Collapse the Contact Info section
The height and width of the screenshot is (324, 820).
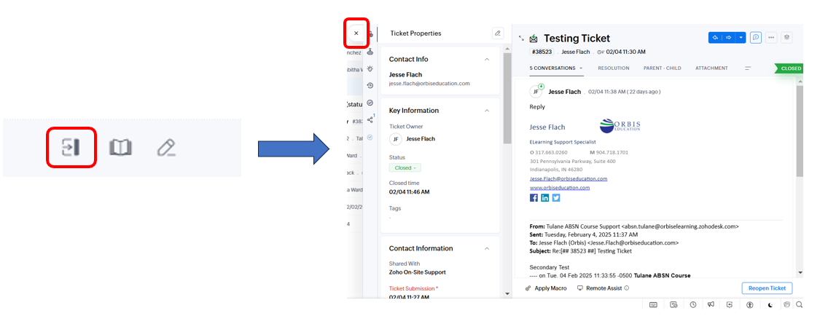coord(487,59)
